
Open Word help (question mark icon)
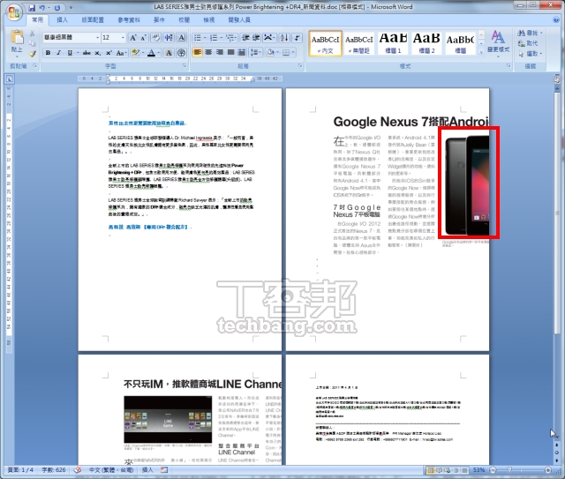(x=556, y=19)
